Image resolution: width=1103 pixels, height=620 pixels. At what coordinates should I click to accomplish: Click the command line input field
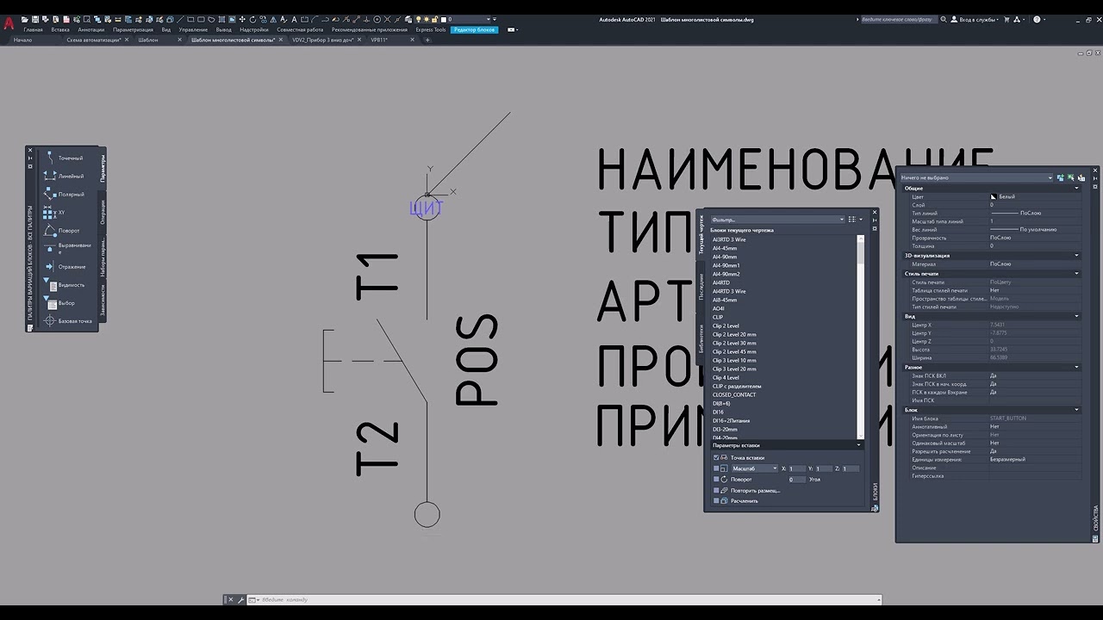click(x=564, y=599)
